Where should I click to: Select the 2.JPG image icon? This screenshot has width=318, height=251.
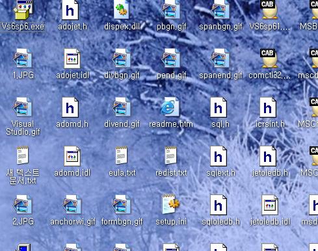[x=23, y=204]
